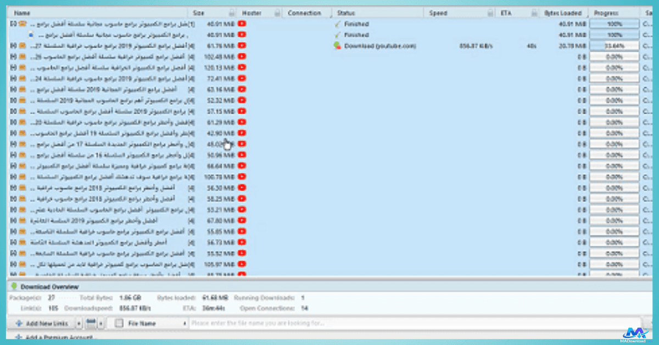Viewport: 659px width, 345px height.
Task: Toggle the lock icon in the Hoster column header
Action: click(277, 12)
